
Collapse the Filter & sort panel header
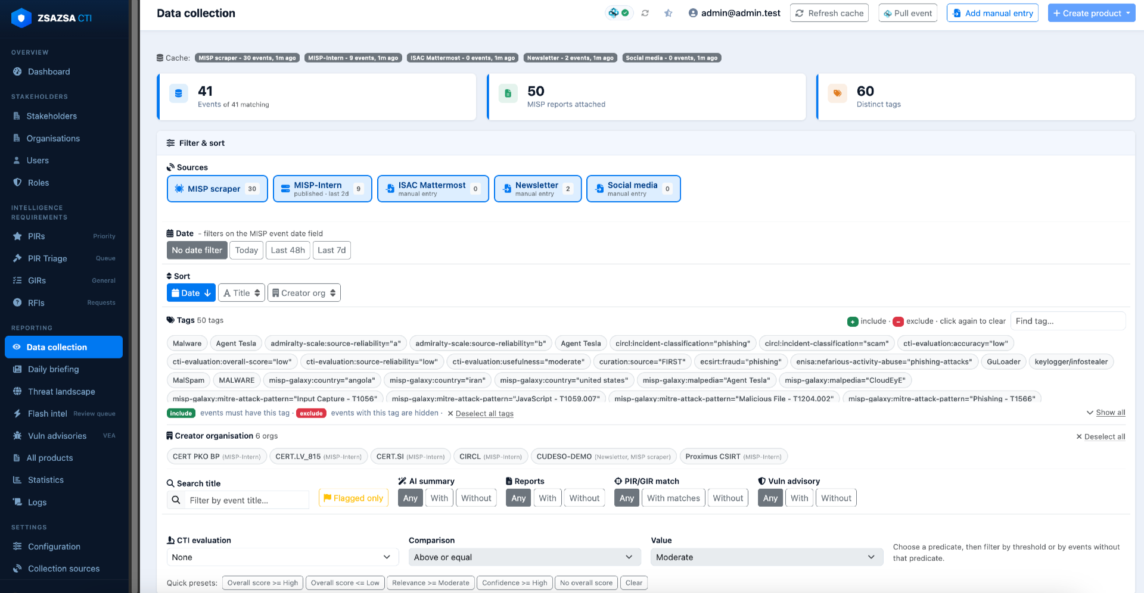point(646,143)
